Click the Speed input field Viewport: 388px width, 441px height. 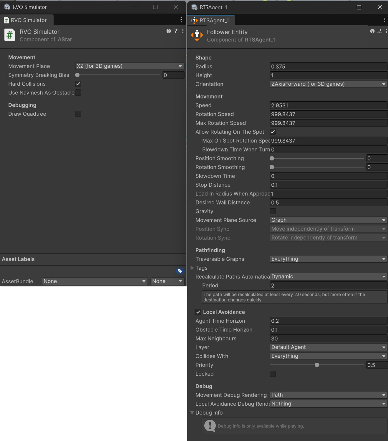click(328, 105)
